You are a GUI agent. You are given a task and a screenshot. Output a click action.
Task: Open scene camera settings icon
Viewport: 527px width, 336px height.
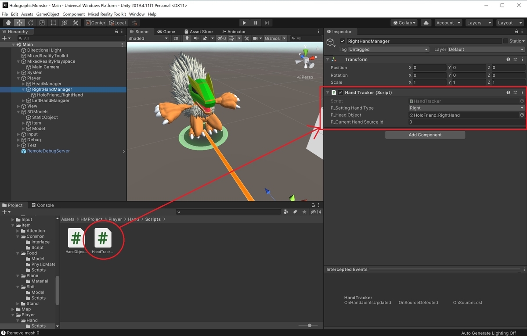click(256, 38)
